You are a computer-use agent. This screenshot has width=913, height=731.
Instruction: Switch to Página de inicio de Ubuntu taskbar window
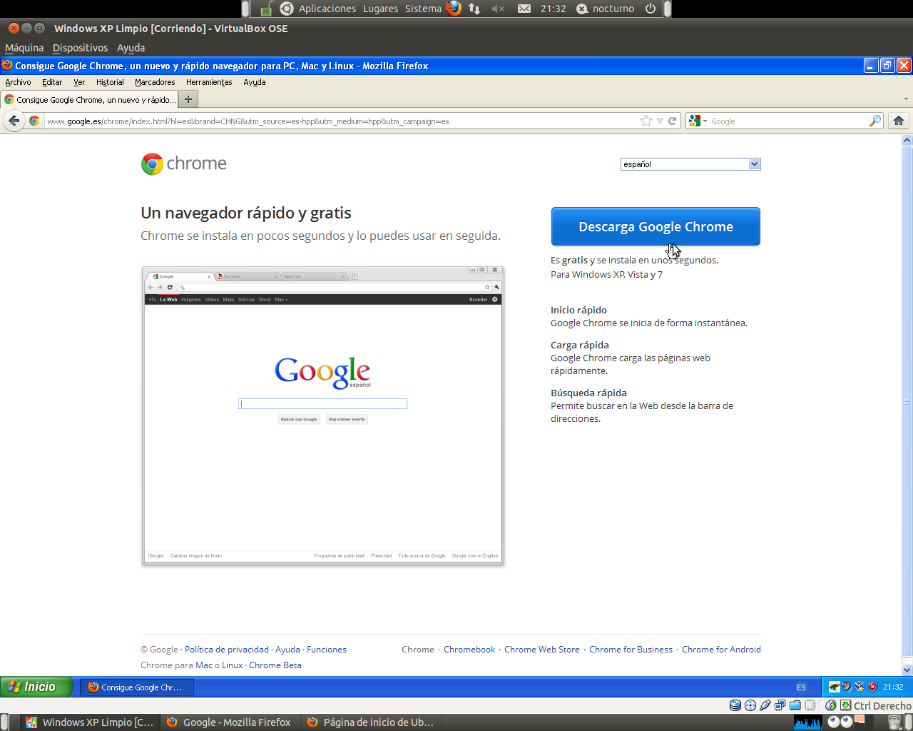(371, 722)
